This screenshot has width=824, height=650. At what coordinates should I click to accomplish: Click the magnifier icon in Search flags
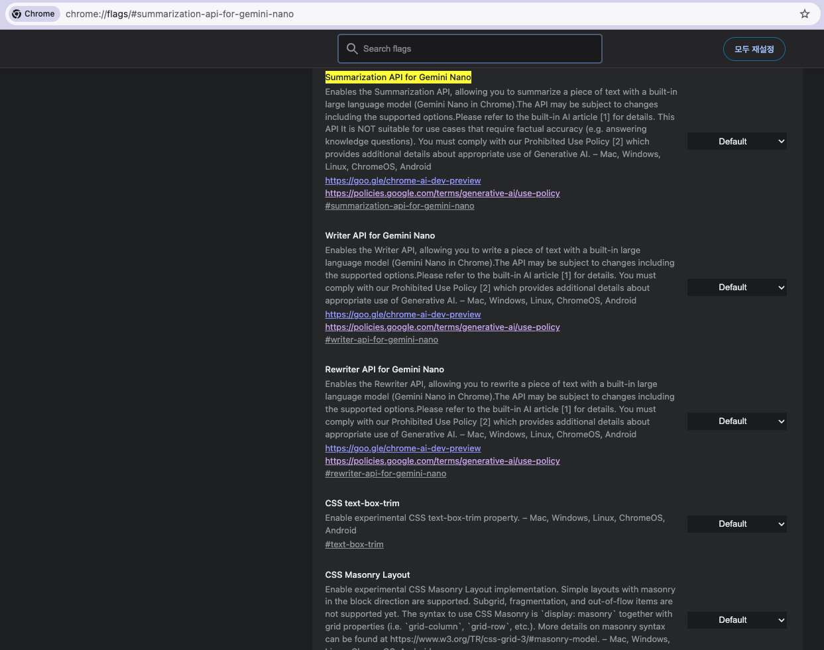pyautogui.click(x=352, y=48)
